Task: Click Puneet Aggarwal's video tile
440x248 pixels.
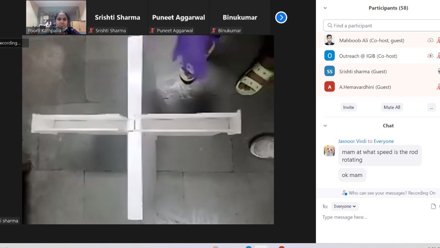Action: [x=179, y=17]
